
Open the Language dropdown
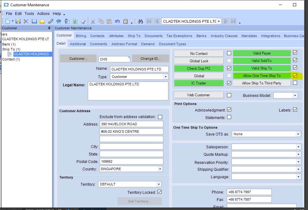[298, 177]
